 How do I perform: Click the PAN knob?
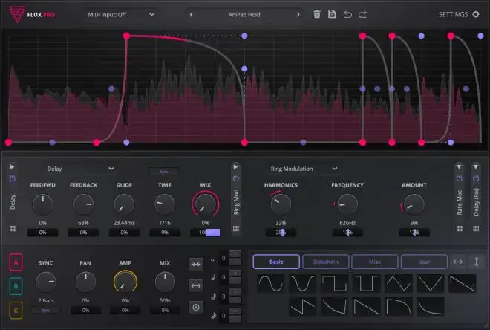point(85,282)
